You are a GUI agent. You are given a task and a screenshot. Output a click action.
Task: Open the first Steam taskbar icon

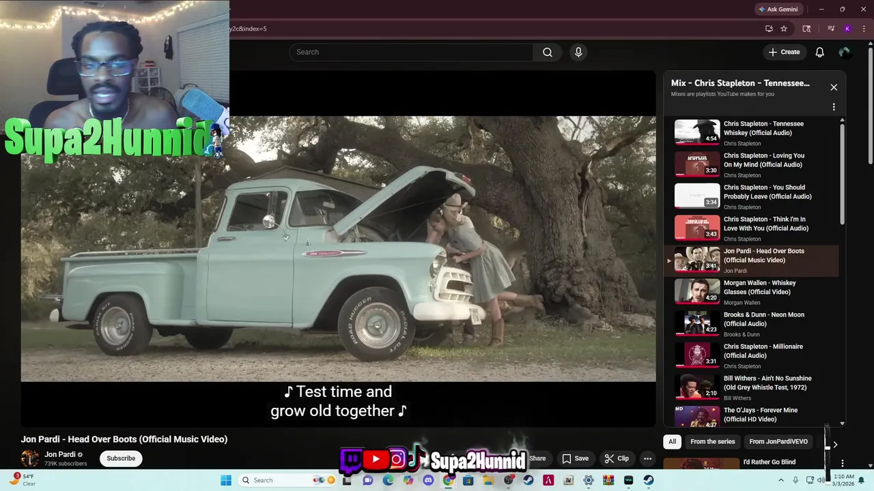(x=528, y=480)
